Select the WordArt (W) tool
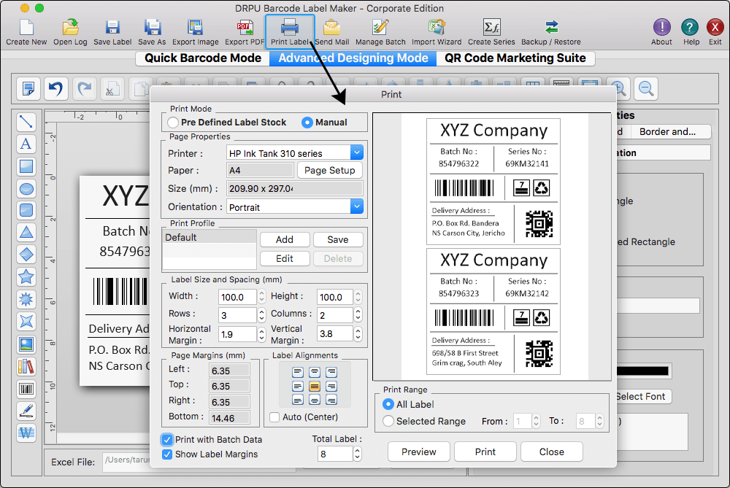The image size is (730, 488). [26, 433]
